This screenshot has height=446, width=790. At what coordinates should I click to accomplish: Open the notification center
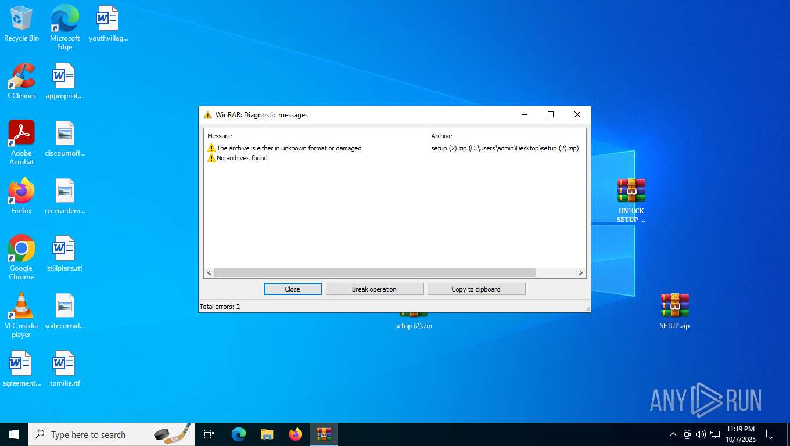pos(771,434)
